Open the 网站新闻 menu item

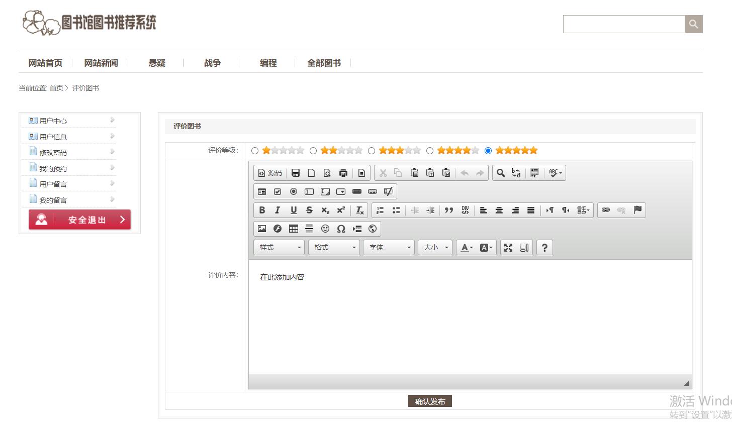[x=101, y=63]
